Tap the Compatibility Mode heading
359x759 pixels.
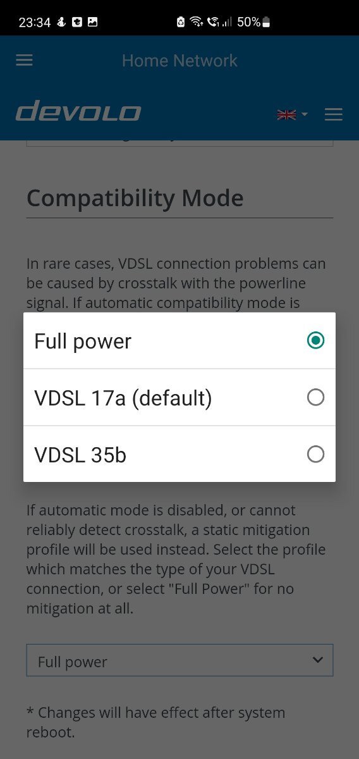coord(135,198)
